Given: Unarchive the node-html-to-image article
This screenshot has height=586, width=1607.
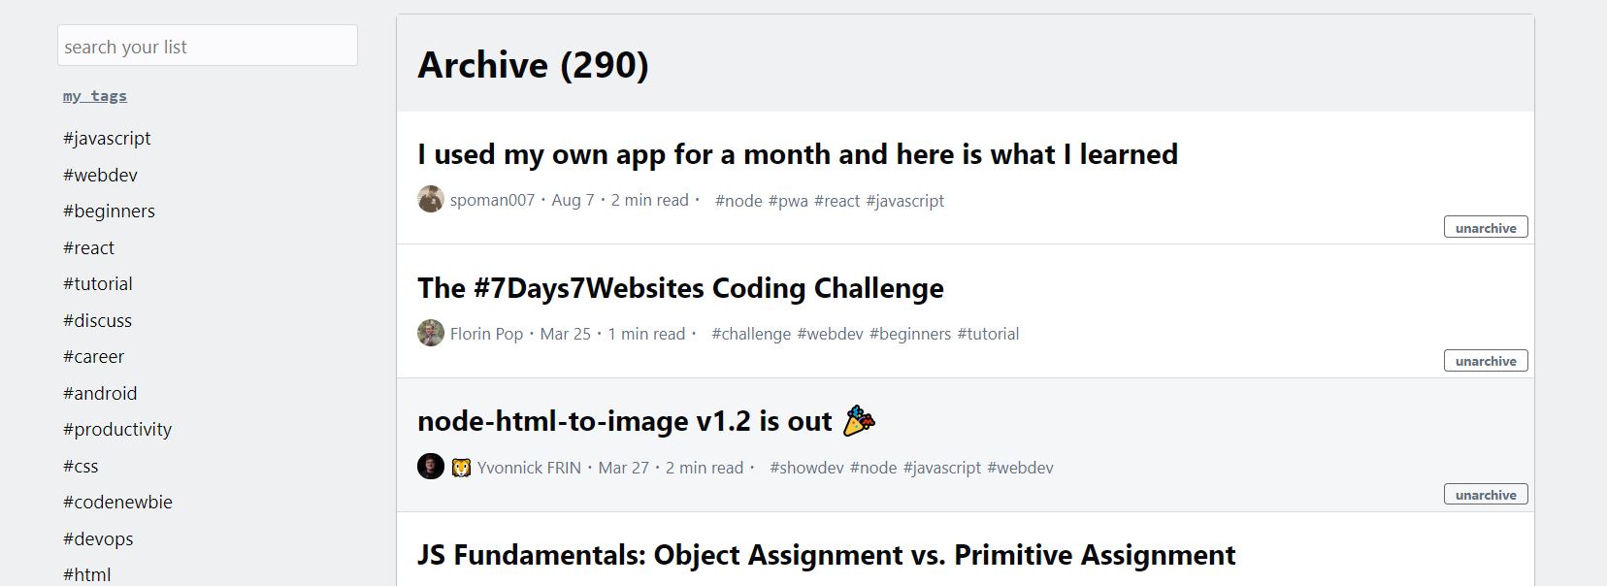Looking at the screenshot, I should 1485,494.
